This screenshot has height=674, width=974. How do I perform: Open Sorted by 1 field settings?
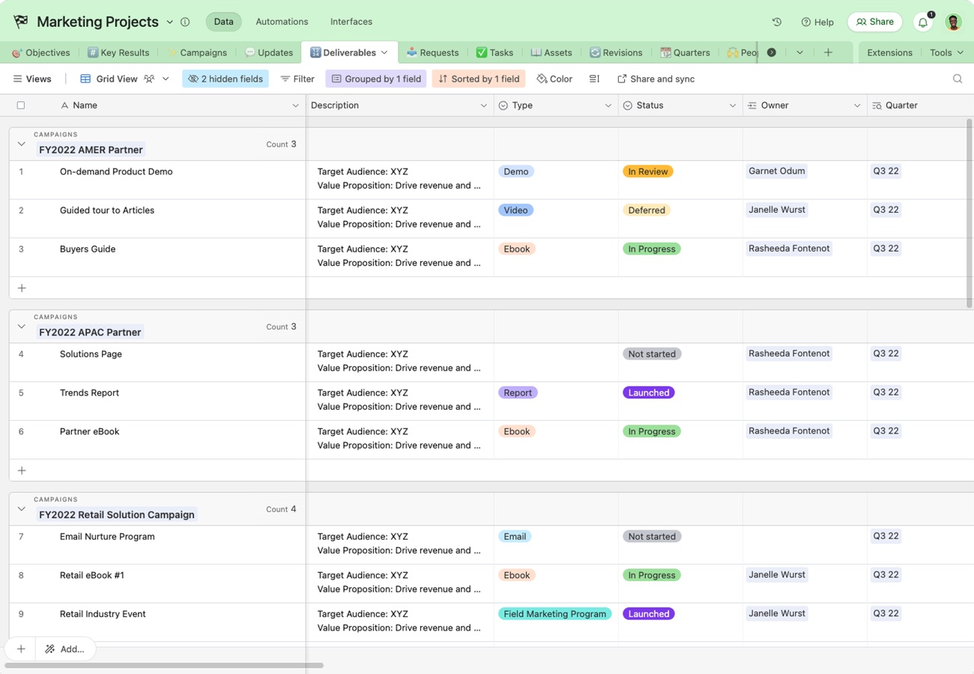click(479, 79)
